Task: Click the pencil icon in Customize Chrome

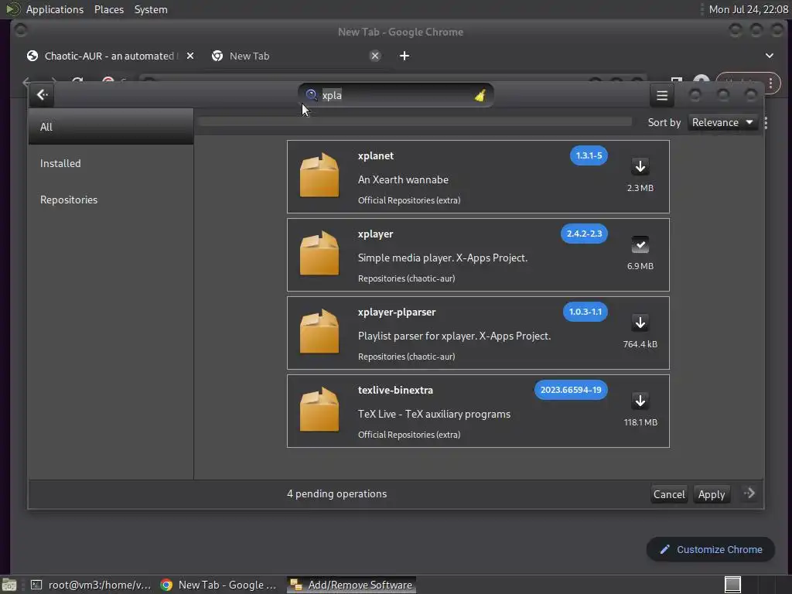Action: (664, 550)
